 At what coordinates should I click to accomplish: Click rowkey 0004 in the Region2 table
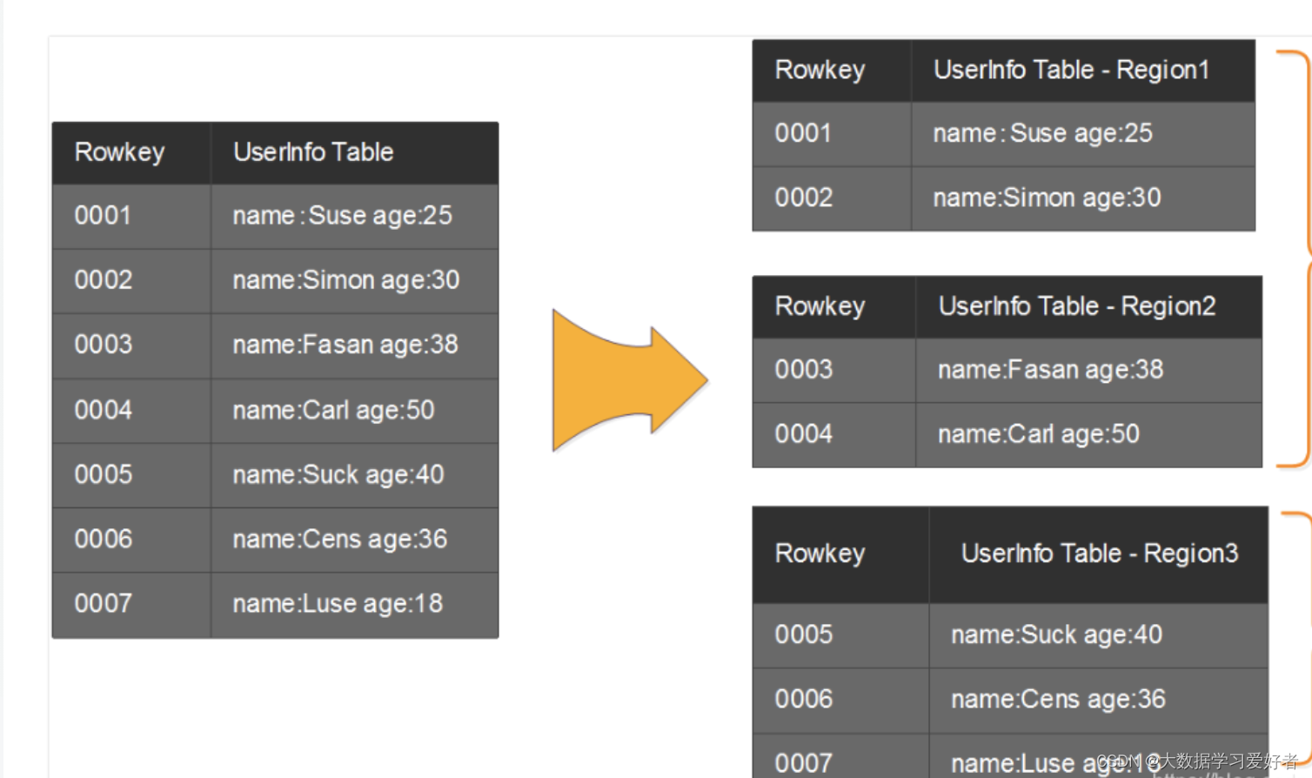(x=804, y=434)
